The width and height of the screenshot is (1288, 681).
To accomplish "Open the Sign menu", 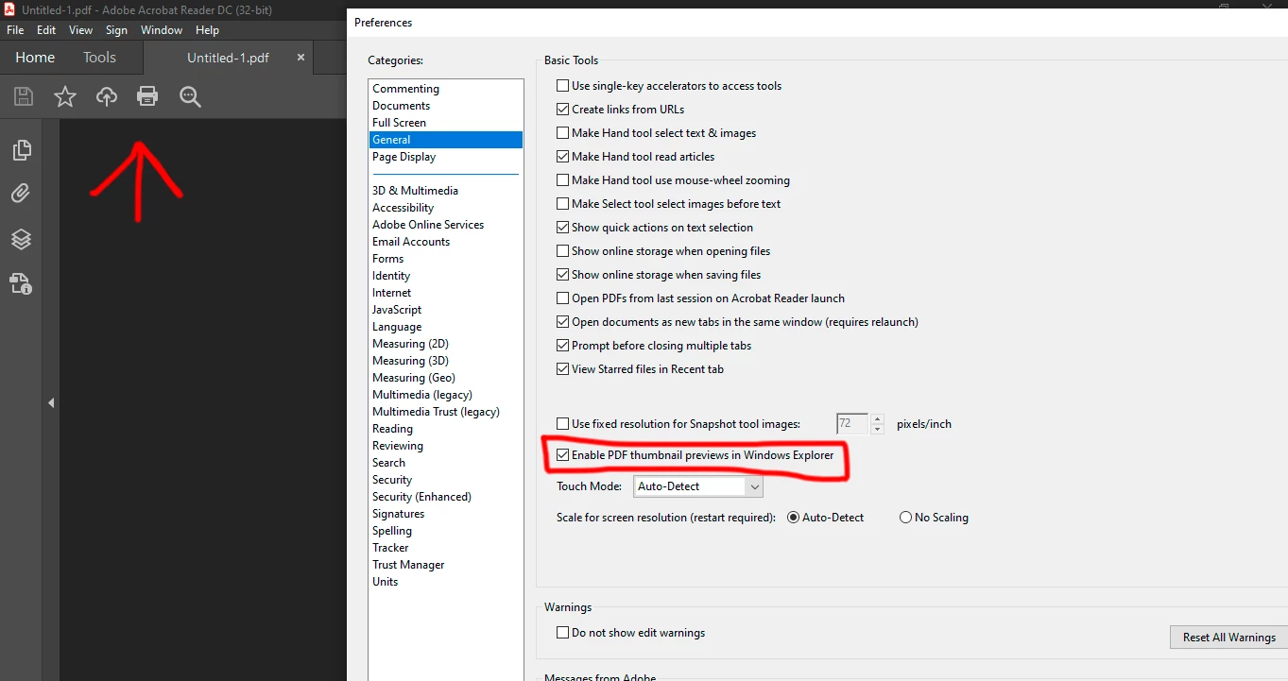I will point(116,30).
